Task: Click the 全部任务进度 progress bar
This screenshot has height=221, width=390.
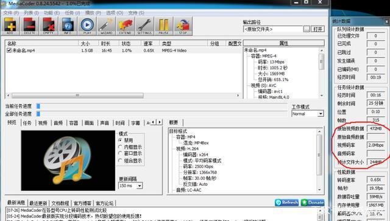Action: click(161, 114)
